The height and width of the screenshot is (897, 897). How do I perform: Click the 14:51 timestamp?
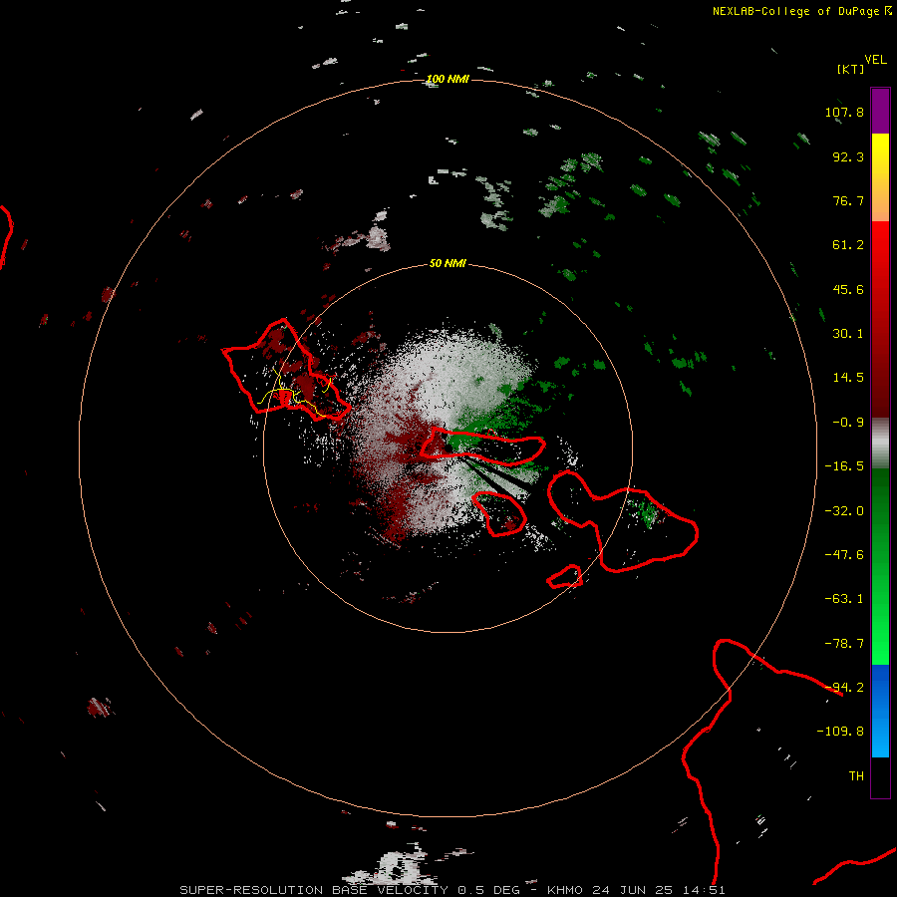coord(704,890)
